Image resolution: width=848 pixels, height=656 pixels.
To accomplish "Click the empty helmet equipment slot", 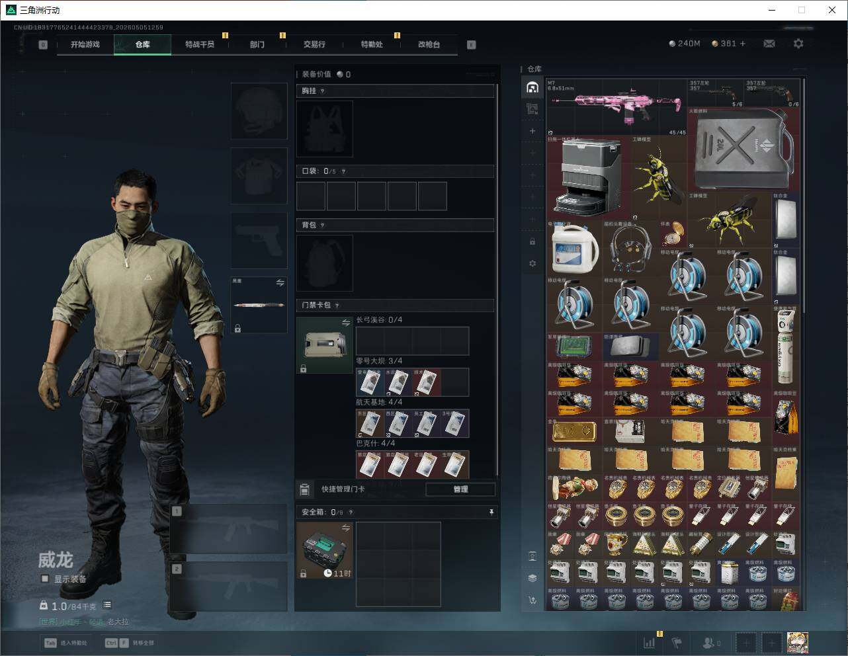I will pos(259,110).
